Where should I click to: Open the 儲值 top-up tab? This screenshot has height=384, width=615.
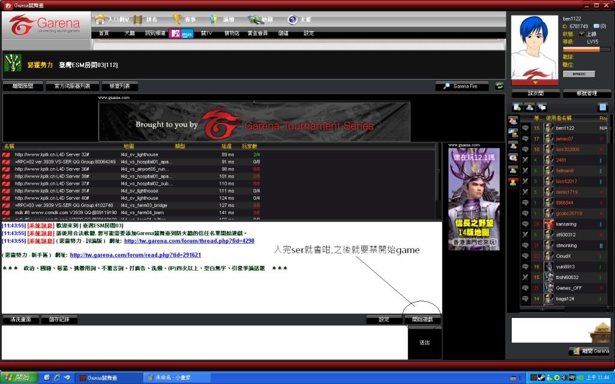[x=283, y=34]
